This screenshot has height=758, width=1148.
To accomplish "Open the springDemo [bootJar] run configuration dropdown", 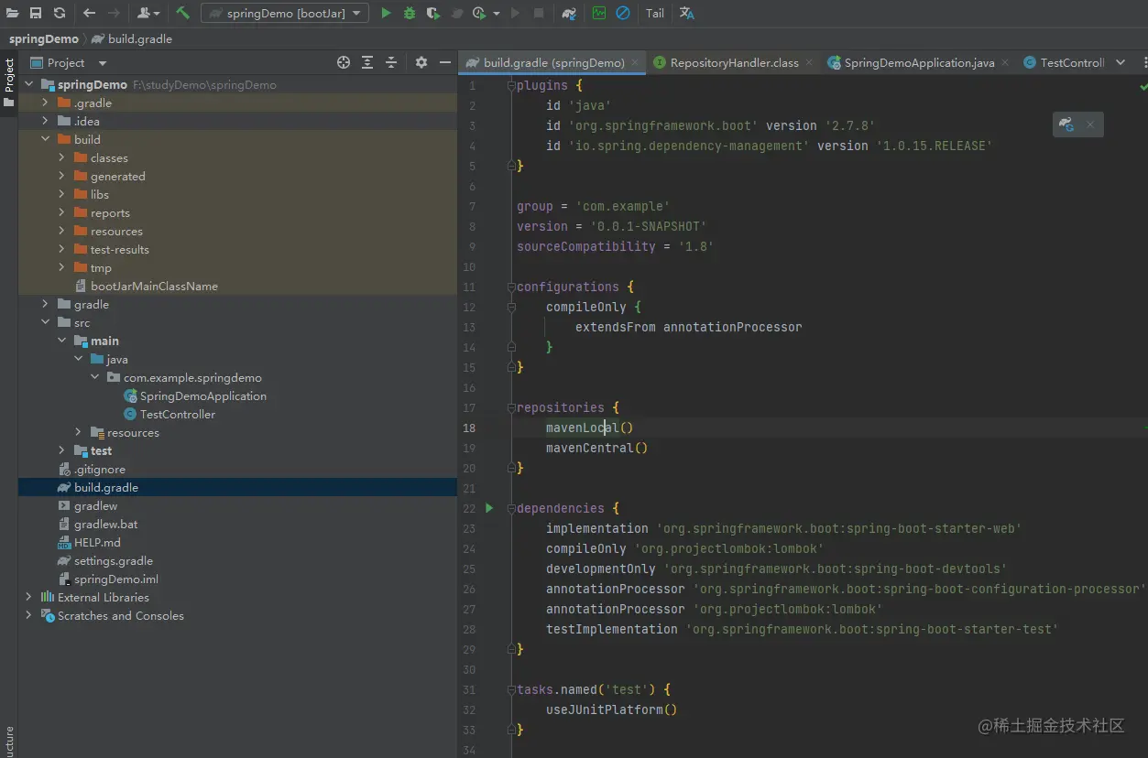I will point(285,13).
